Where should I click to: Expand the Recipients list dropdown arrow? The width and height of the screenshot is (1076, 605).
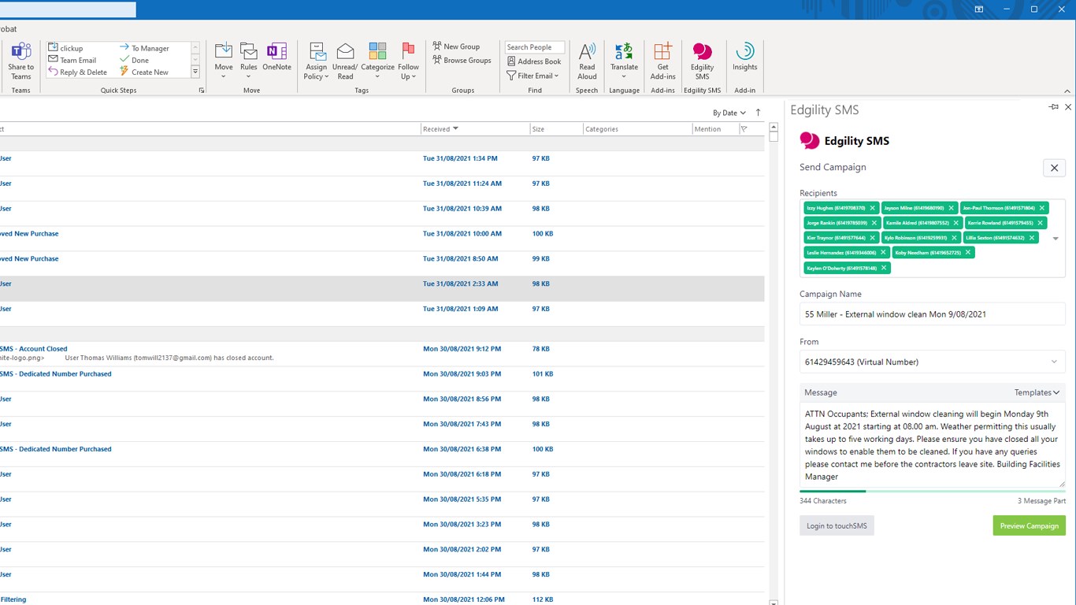click(x=1056, y=239)
